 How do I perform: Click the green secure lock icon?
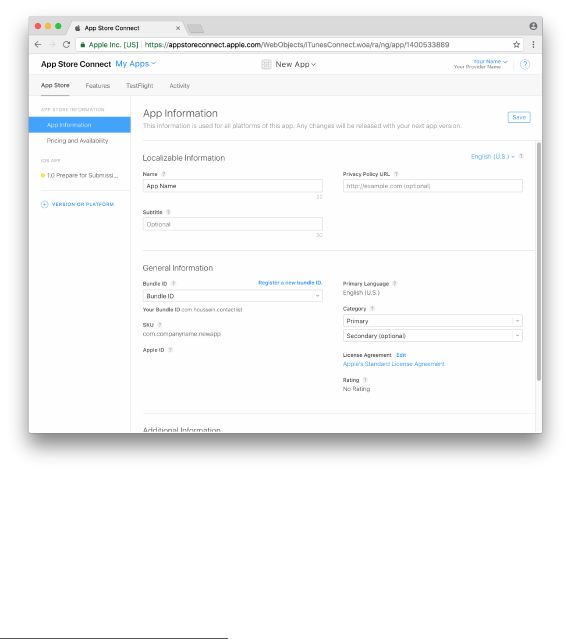tap(83, 45)
